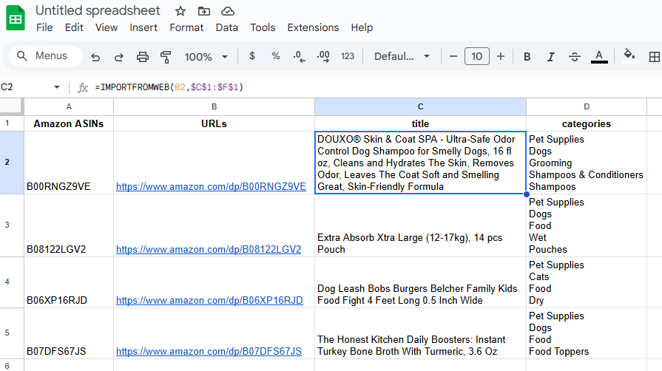Open the default font dropdown
The height and width of the screenshot is (371, 662).
coord(402,57)
